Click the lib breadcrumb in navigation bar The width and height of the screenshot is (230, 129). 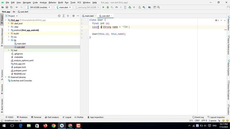(x=14, y=12)
